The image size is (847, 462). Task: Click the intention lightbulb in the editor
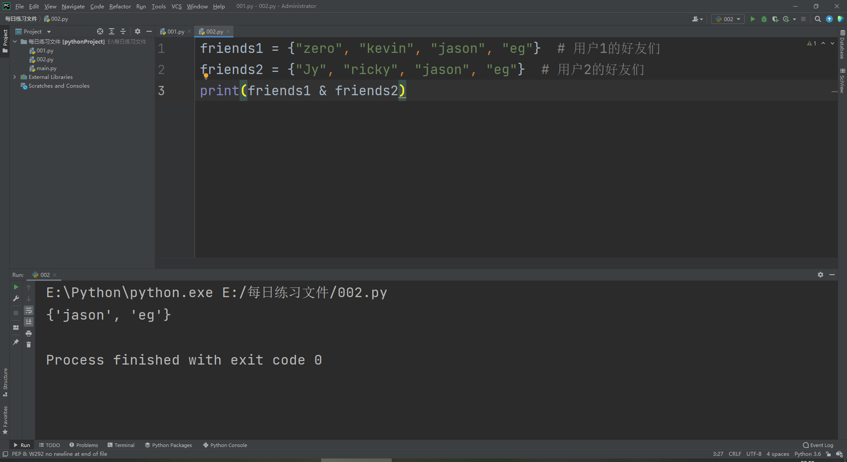tap(206, 76)
